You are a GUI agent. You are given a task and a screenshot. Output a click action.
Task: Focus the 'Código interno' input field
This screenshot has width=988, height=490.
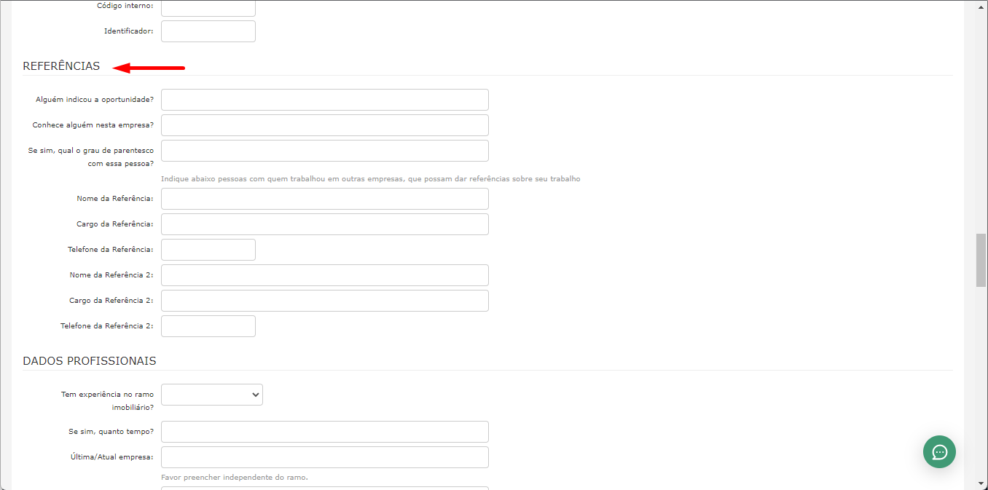(x=208, y=8)
